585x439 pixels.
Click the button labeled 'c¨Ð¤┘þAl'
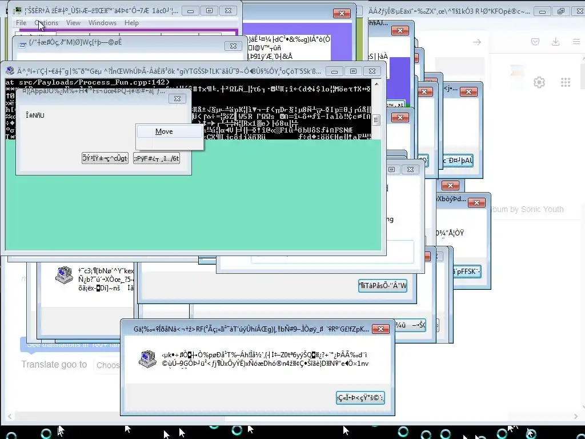[x=458, y=161]
